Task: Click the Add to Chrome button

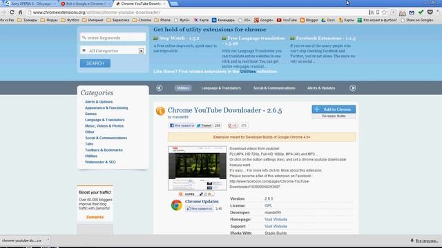Action: coord(334,109)
